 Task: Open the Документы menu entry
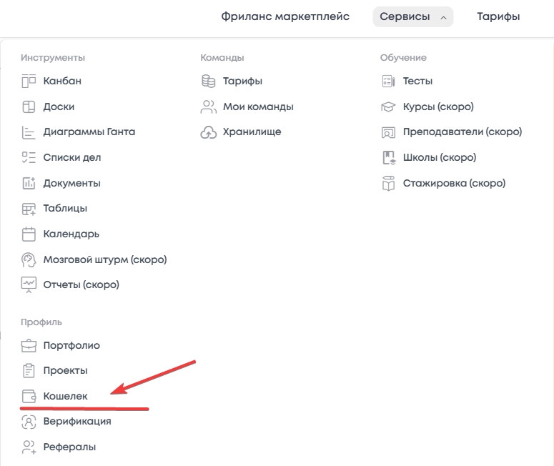pos(71,183)
